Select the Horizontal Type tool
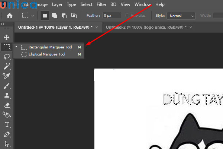The height and width of the screenshot is (149, 223). coord(7,124)
